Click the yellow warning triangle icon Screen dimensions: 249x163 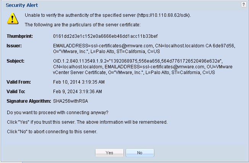pyautogui.click(x=13, y=18)
